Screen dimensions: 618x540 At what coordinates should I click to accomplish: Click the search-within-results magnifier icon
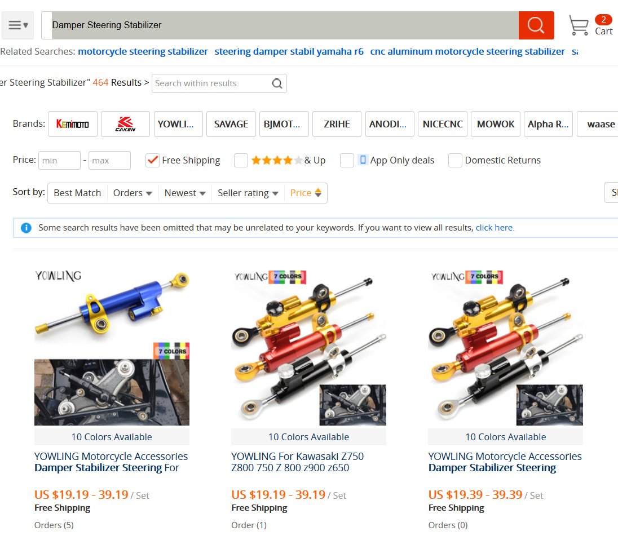pyautogui.click(x=277, y=83)
